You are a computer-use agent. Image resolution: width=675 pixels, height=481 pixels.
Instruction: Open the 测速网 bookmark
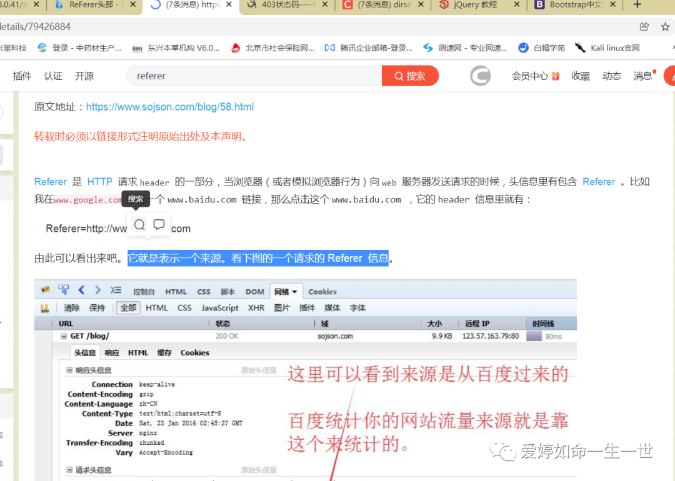click(466, 47)
